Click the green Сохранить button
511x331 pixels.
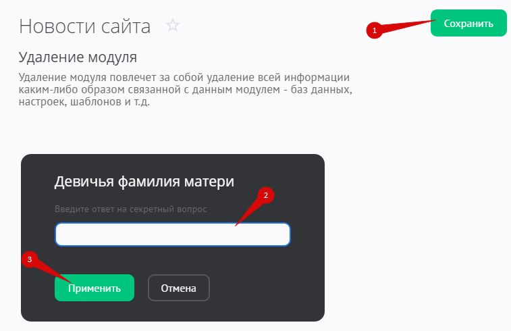coord(468,23)
